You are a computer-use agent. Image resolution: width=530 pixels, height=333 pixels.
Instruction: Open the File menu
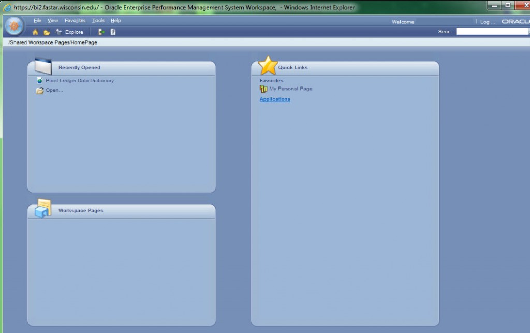tap(37, 21)
